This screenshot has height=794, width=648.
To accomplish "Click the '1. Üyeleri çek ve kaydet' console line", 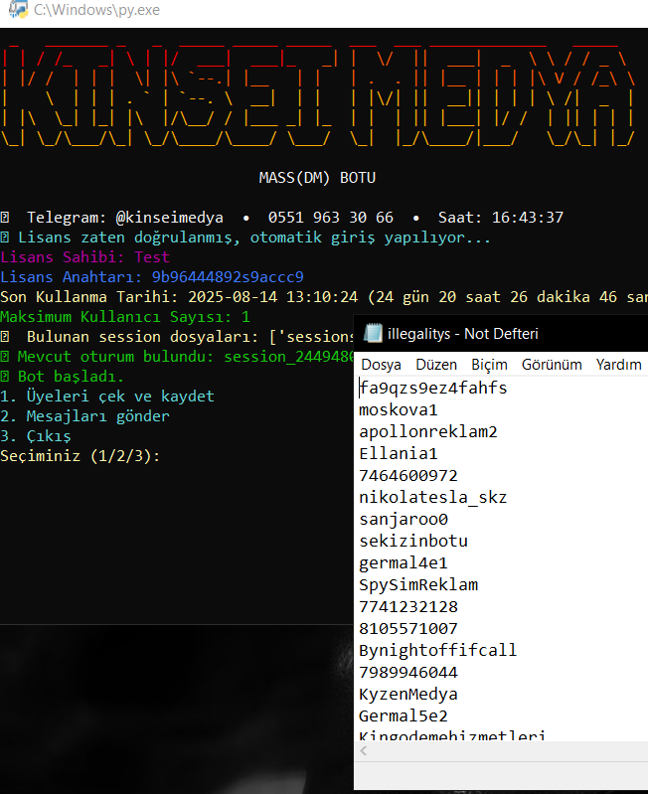I will [x=106, y=396].
